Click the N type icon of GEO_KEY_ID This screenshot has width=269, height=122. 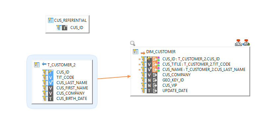click(x=149, y=80)
